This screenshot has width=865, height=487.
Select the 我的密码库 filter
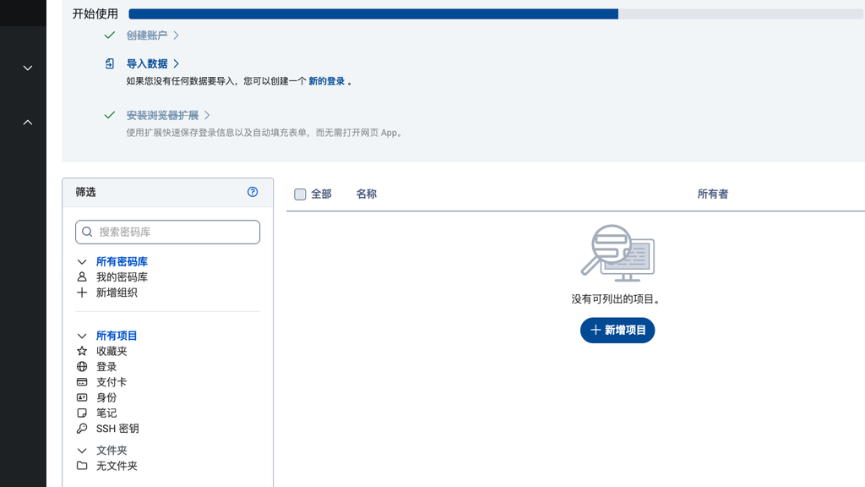pyautogui.click(x=122, y=277)
